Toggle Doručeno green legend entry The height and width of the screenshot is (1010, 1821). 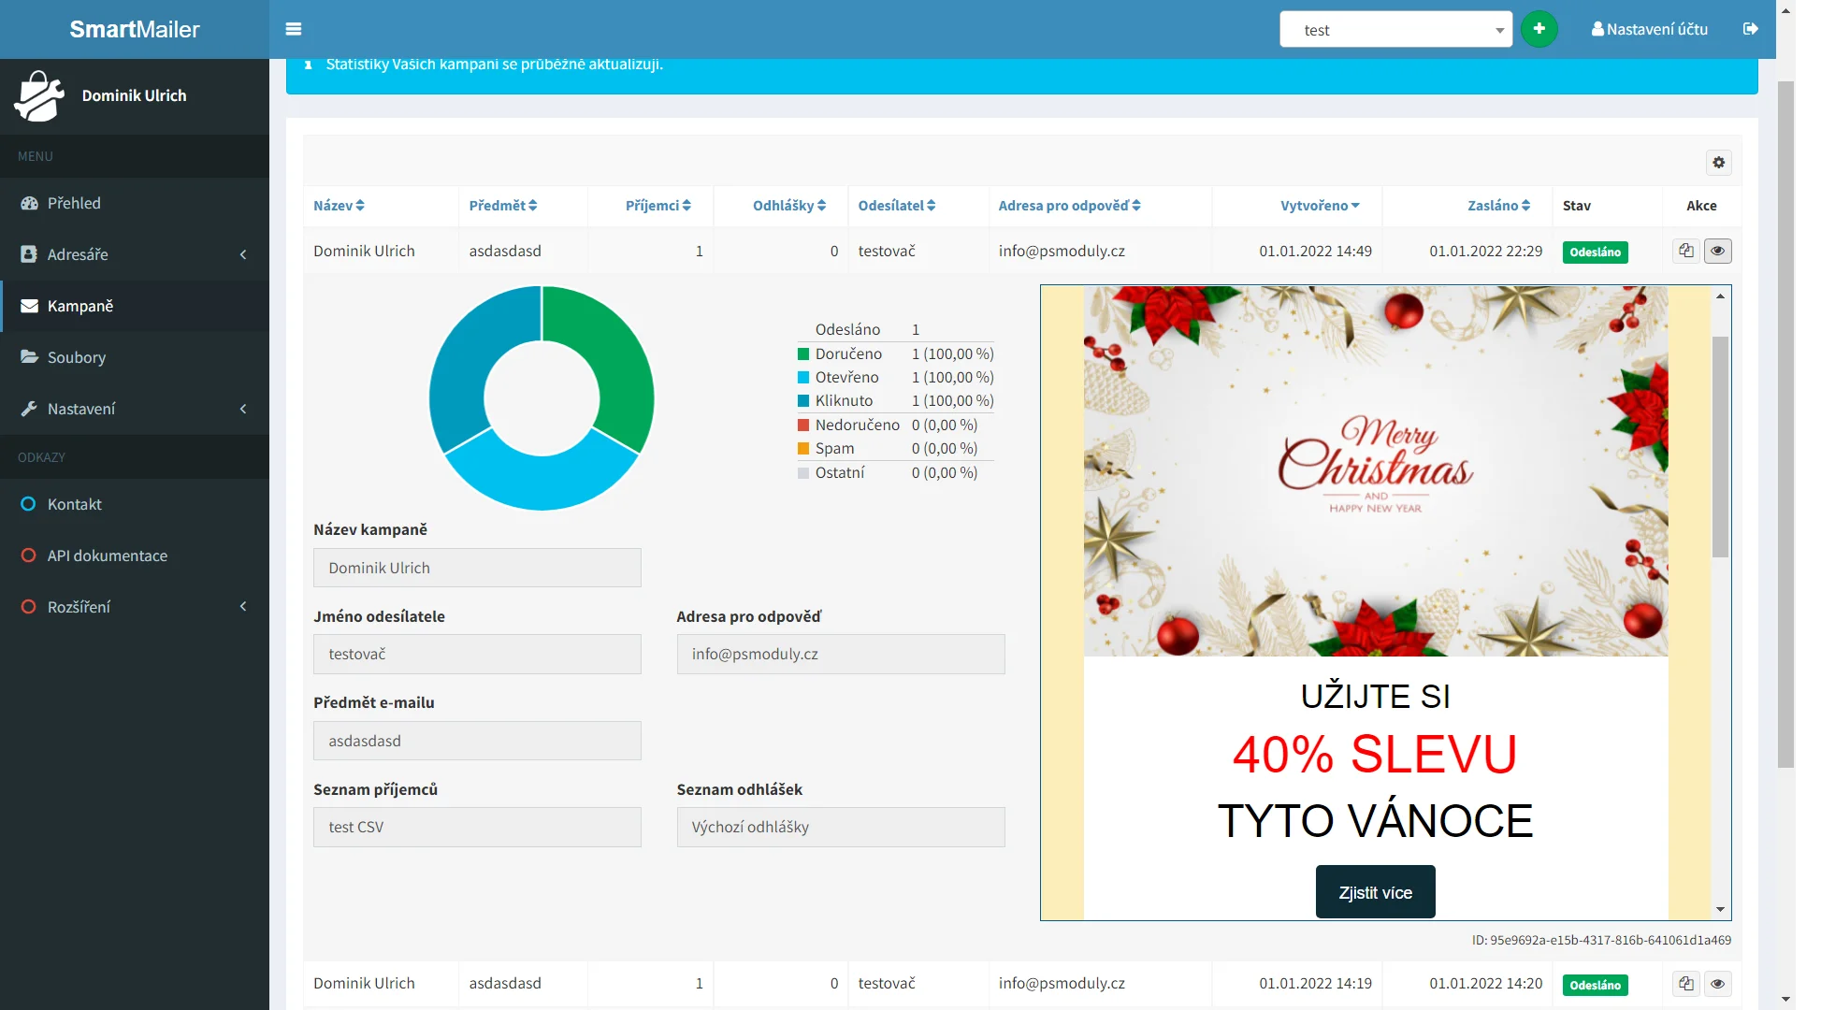(847, 354)
